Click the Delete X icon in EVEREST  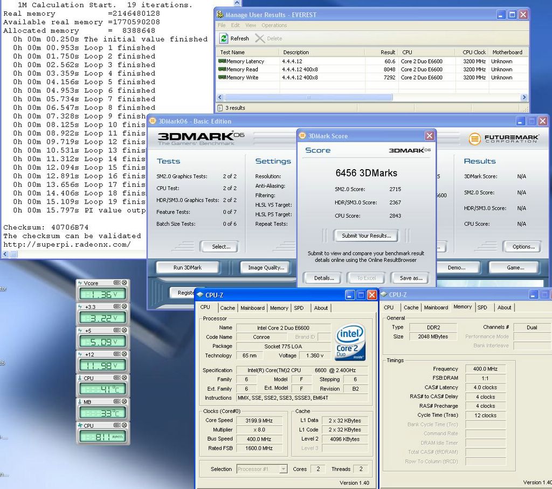coord(260,38)
